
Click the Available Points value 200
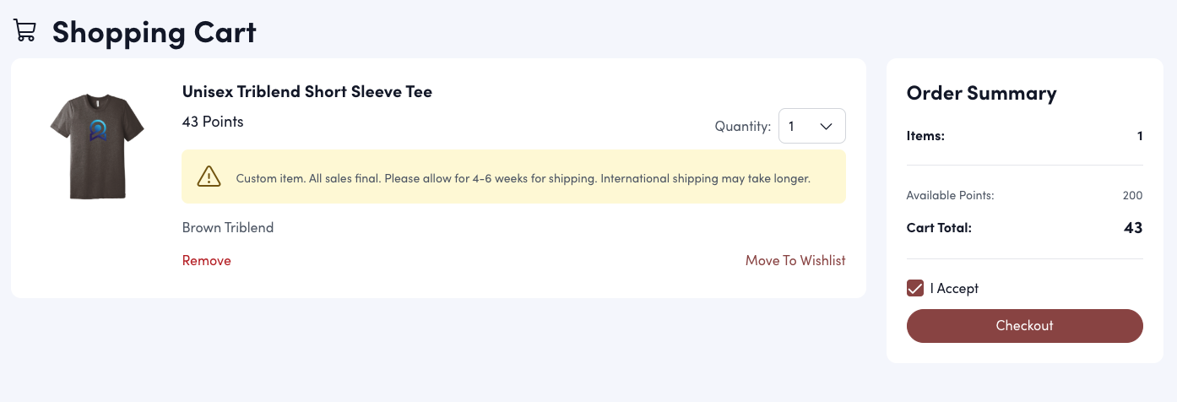click(x=1132, y=195)
